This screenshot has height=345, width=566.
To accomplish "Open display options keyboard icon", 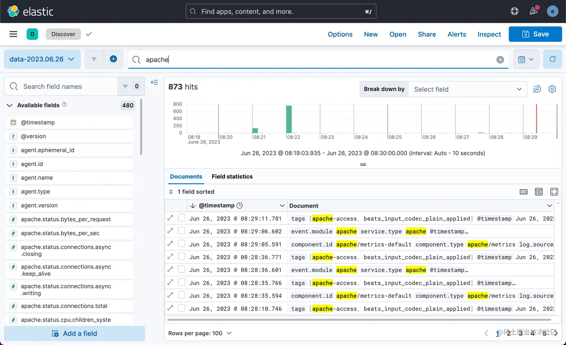I will point(524,192).
